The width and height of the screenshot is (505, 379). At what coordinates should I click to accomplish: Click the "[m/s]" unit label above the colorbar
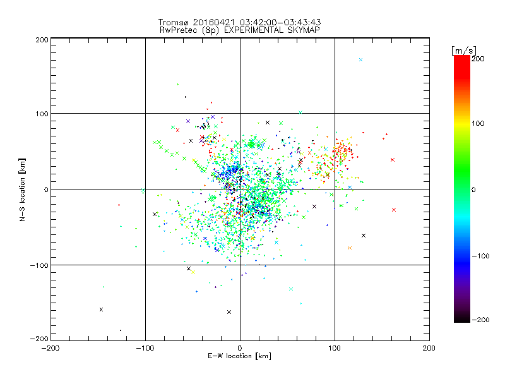464,51
